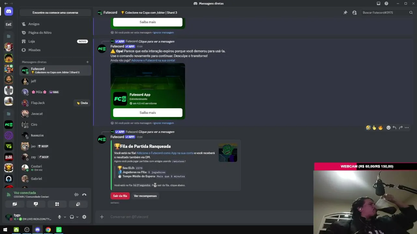417x234 pixels.
Task: Open pinned messages in Futecord chat
Action: pyautogui.click(x=345, y=13)
